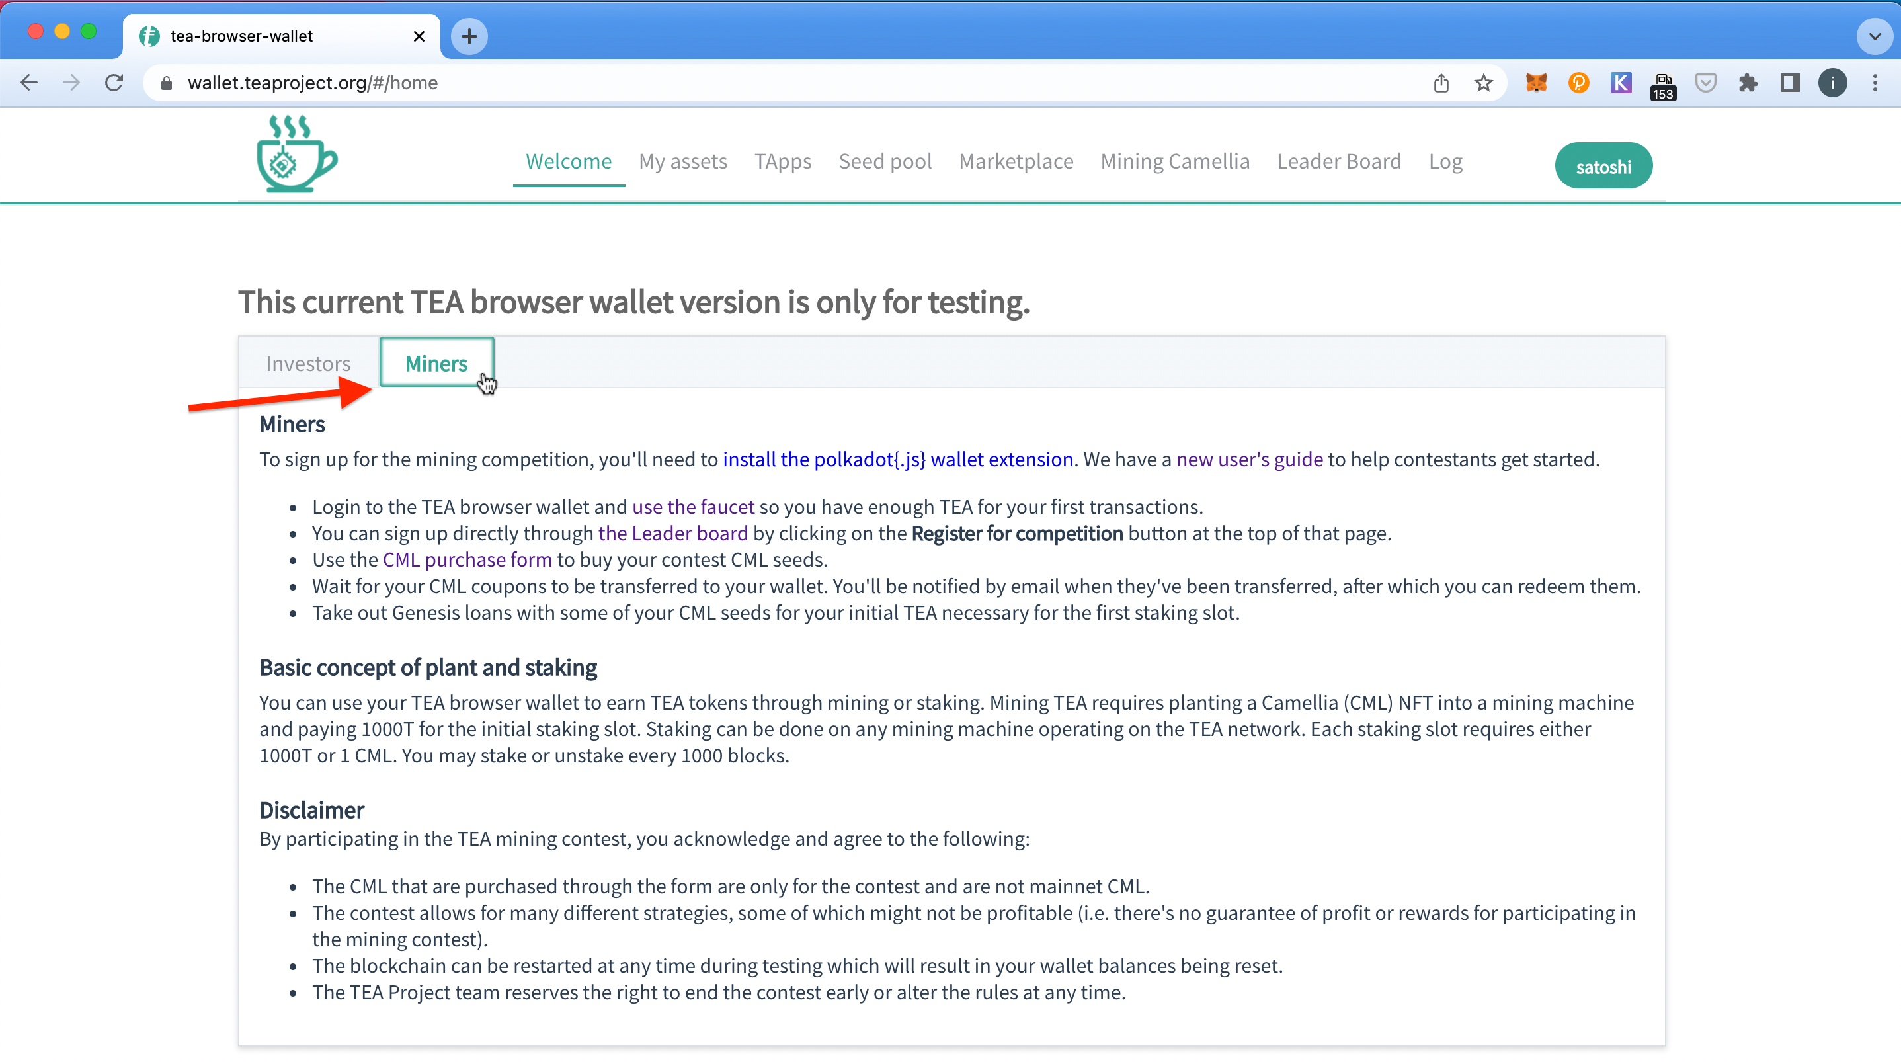The width and height of the screenshot is (1901, 1062).
Task: Click the bold 'Register for competition' text
Action: point(1017,533)
